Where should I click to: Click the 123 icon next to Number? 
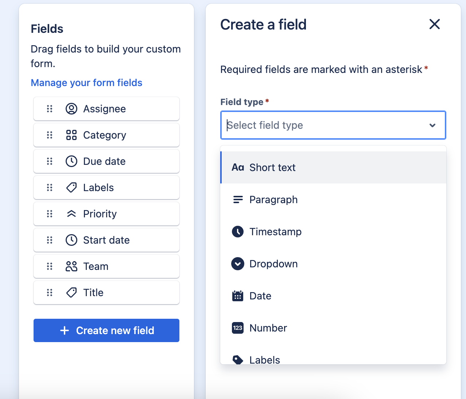(238, 328)
